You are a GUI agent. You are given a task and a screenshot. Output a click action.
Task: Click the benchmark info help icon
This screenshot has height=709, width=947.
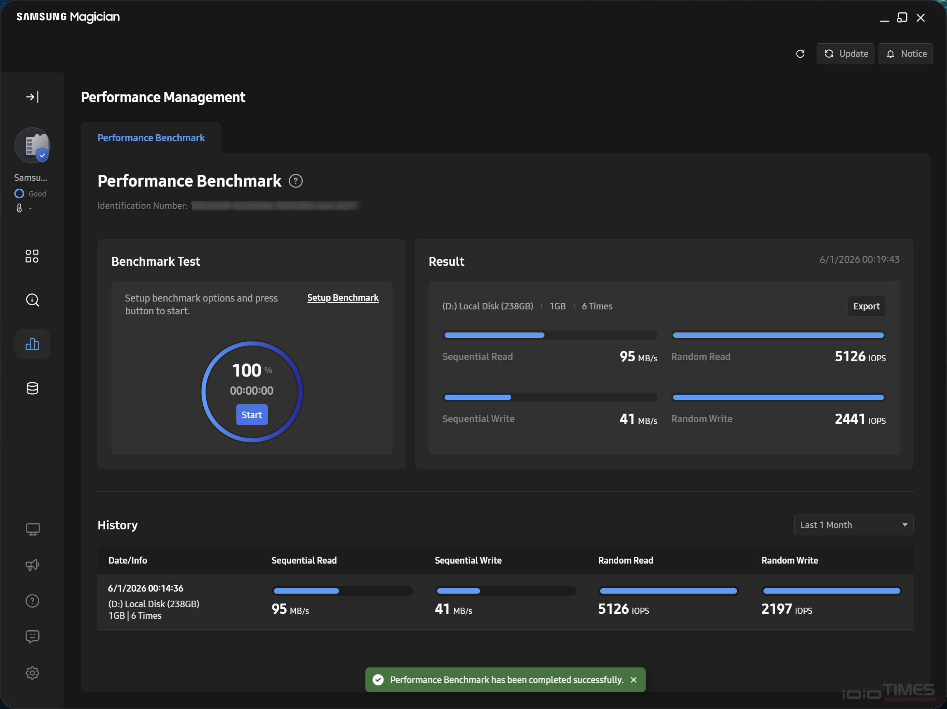296,181
